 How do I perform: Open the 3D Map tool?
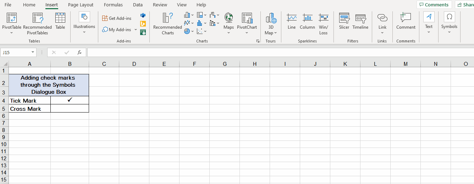tap(271, 24)
